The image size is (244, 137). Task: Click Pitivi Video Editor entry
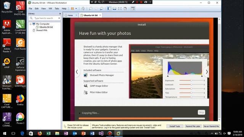click(96, 92)
